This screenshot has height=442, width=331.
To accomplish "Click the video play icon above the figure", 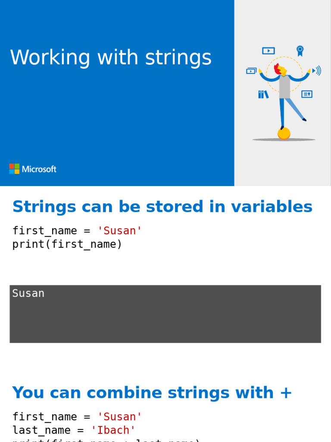I will tap(268, 51).
